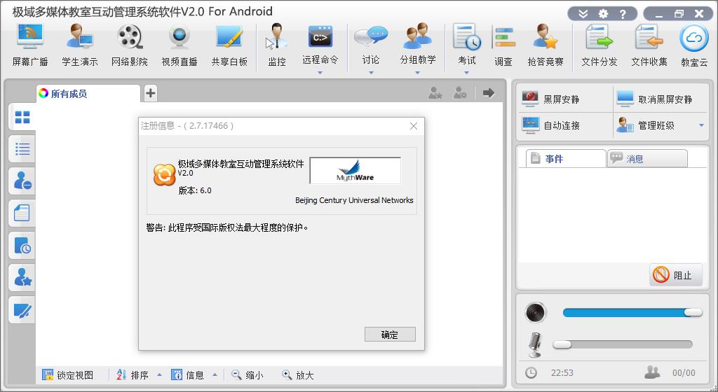Close the 注册信息 dialog
The width and height of the screenshot is (718, 392).
[x=414, y=126]
